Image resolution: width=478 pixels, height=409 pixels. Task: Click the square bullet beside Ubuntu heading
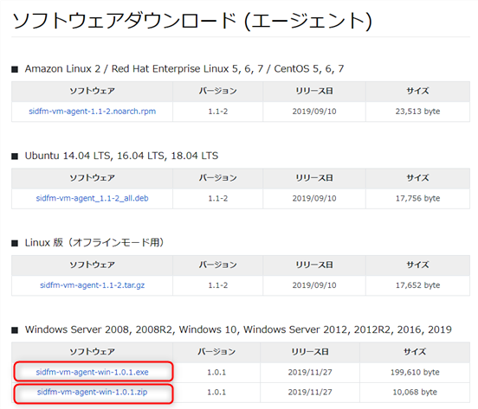15,157
